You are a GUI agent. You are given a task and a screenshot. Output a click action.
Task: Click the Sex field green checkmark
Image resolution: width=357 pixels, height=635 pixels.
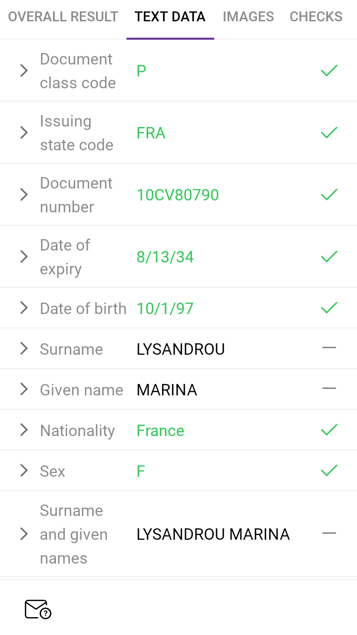tap(329, 470)
